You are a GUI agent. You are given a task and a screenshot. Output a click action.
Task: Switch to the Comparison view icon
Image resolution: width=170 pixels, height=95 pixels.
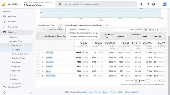[x=157, y=30]
